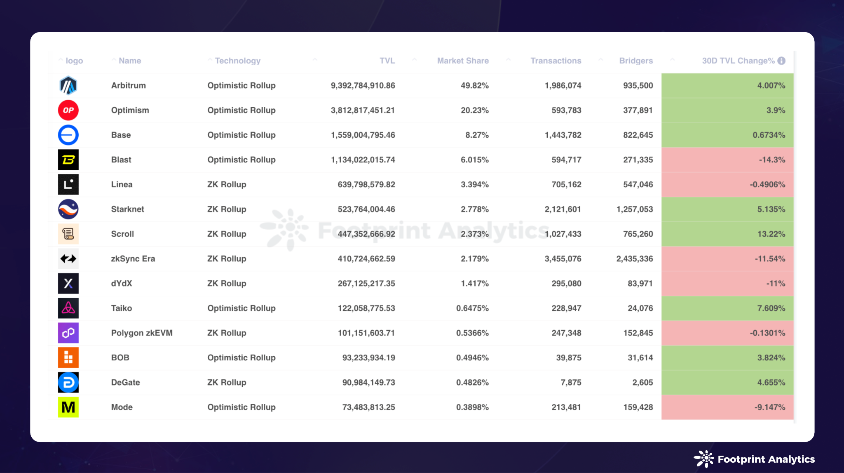The width and height of the screenshot is (844, 473).
Task: Click the Footprint Analytics brand logo
Action: pos(754,459)
